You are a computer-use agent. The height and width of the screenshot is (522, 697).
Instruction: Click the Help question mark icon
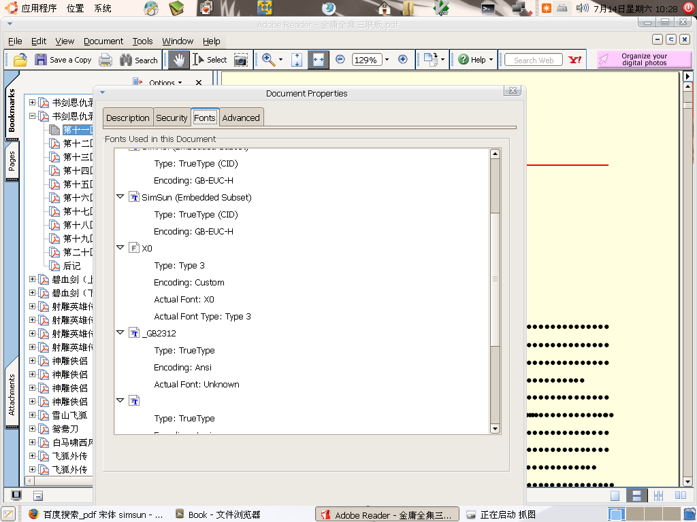coord(463,60)
